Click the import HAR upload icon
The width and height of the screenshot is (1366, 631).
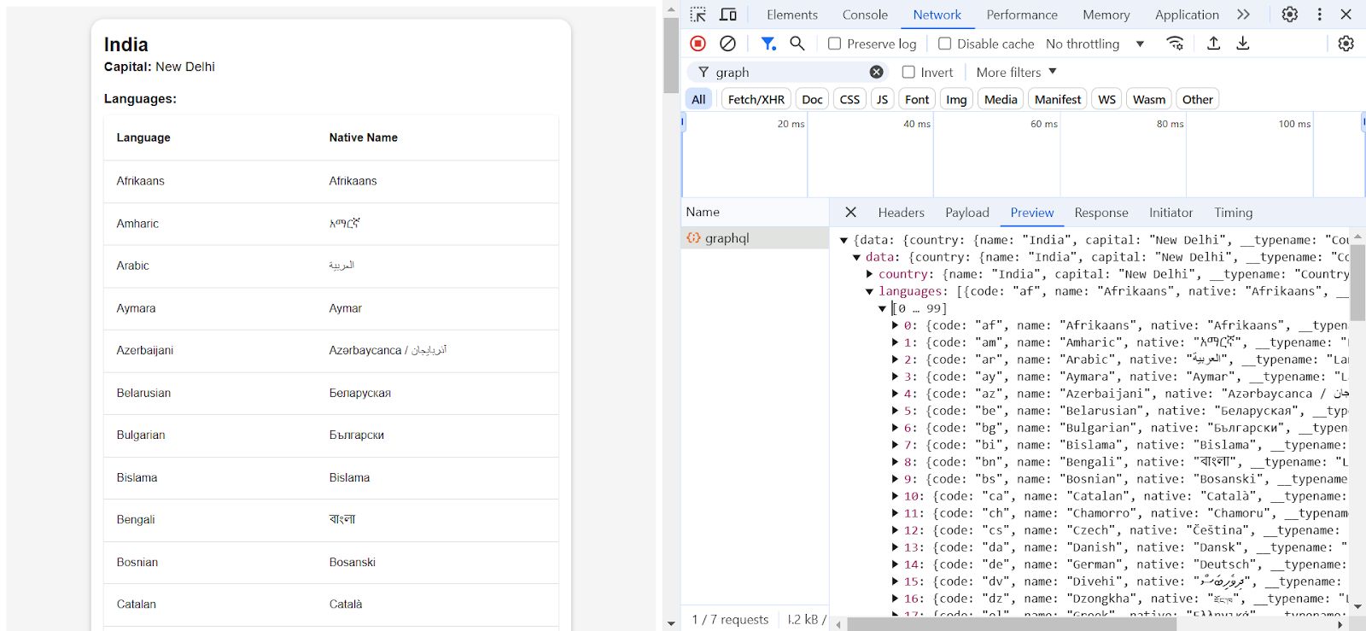pyautogui.click(x=1213, y=44)
